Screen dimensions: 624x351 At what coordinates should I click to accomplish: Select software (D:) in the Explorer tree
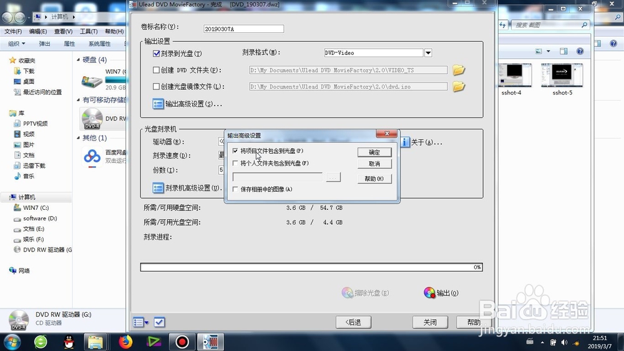tap(40, 219)
